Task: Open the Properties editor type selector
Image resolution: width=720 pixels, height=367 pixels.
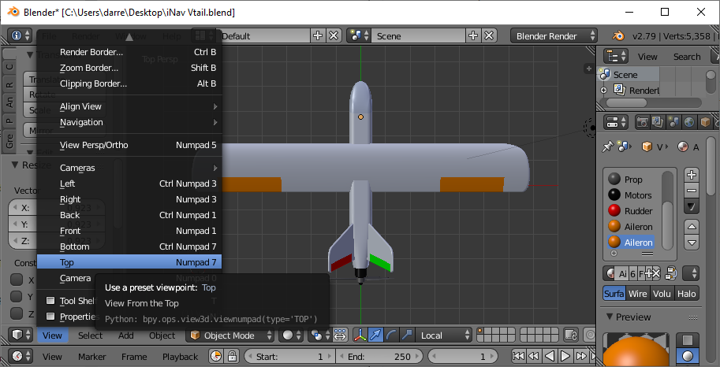Action: point(616,122)
